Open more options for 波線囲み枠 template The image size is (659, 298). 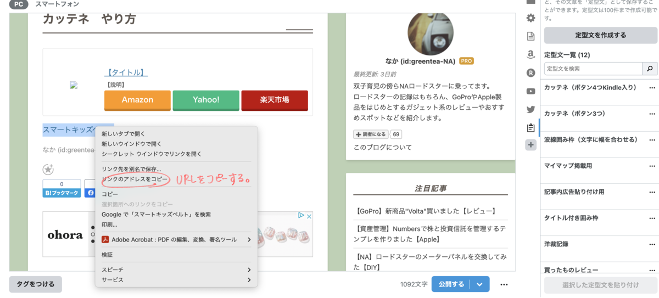coord(652,140)
